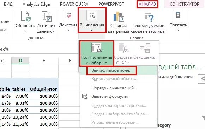Expand Источник данных dropdown arrow
The image size is (205, 129).
pyautogui.click(x=53, y=31)
